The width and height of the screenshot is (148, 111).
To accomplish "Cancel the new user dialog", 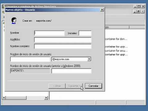I will (x=93, y=86).
